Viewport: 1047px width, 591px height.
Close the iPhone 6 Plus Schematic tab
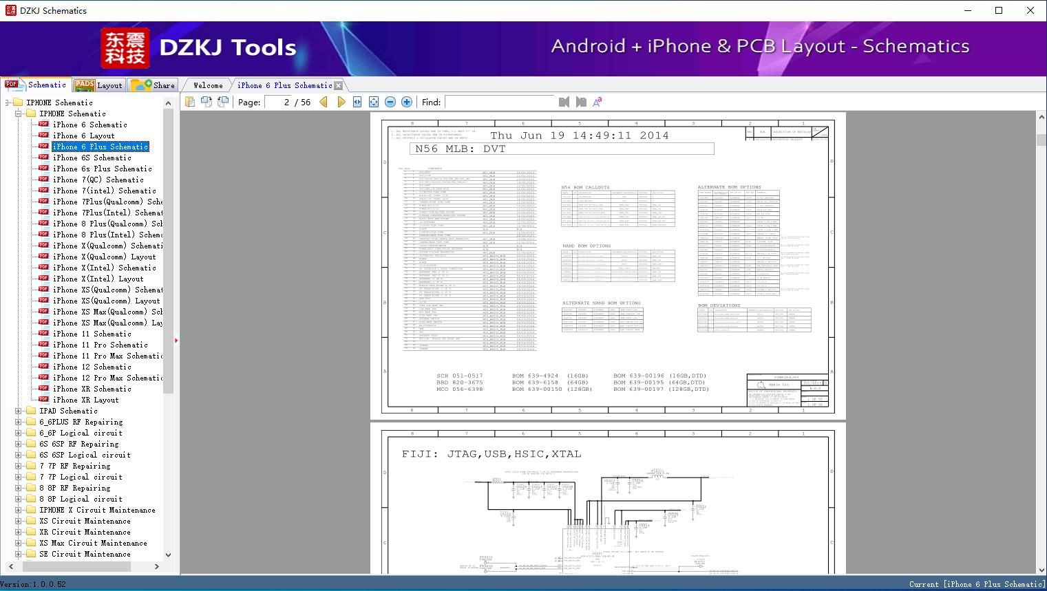[x=338, y=86]
